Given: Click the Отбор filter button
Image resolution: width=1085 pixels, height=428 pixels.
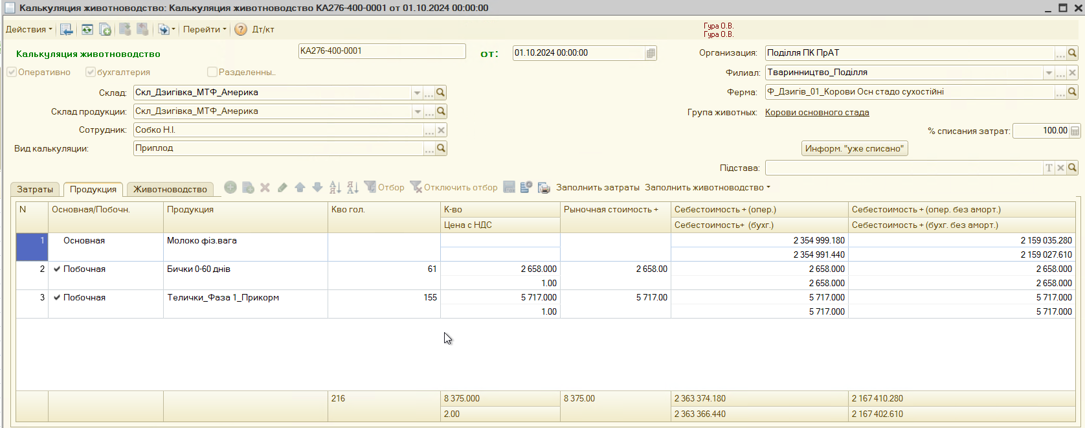Looking at the screenshot, I should tap(384, 188).
